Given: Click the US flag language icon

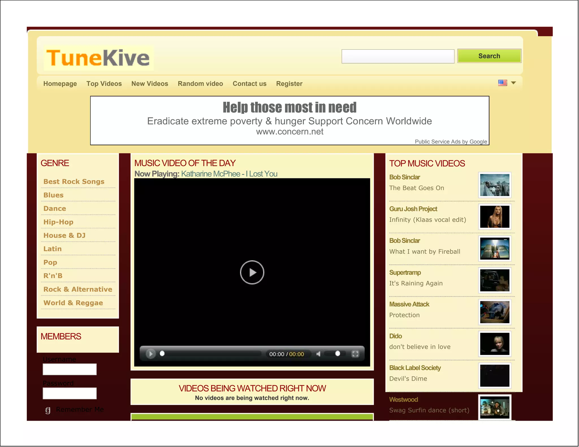Looking at the screenshot, I should coord(502,83).
